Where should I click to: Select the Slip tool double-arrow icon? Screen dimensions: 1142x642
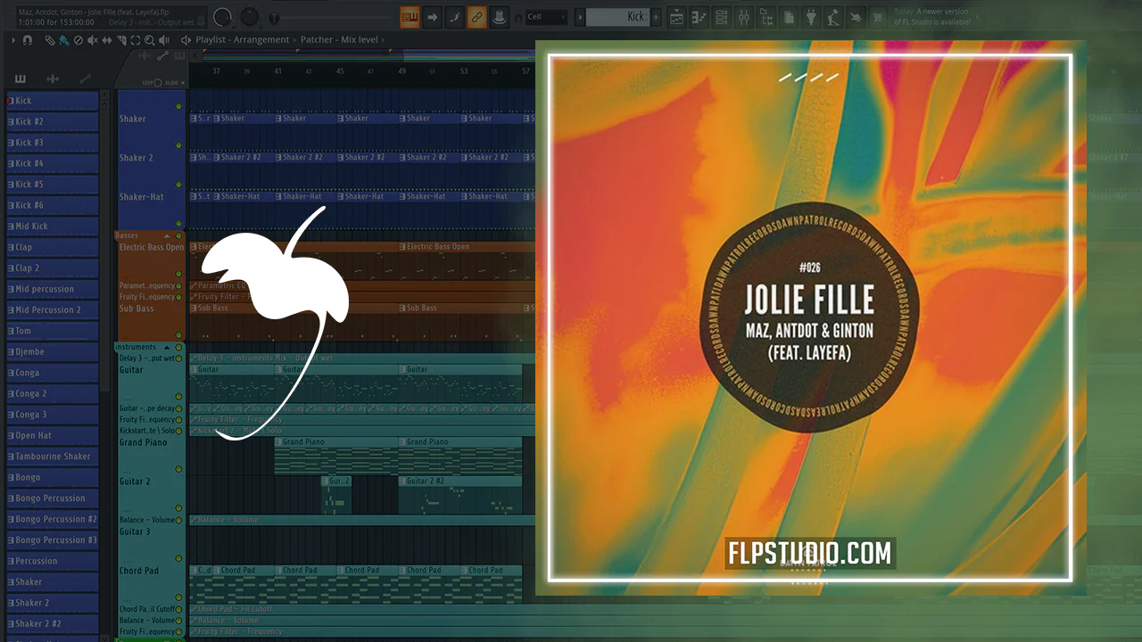pos(107,40)
